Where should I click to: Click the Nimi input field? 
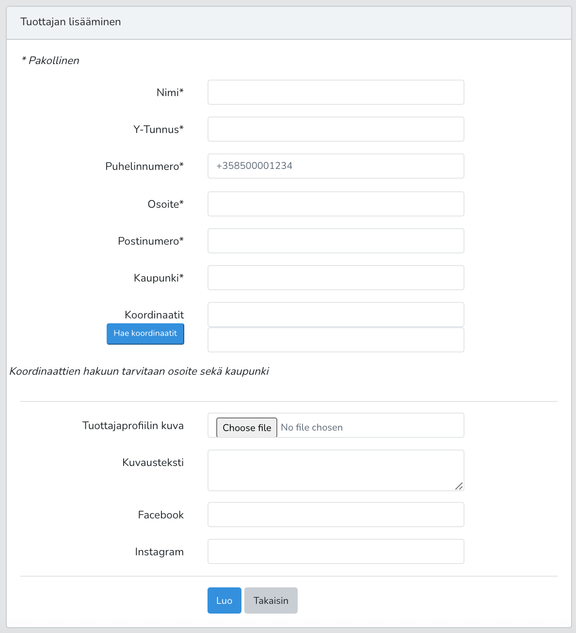click(x=336, y=92)
